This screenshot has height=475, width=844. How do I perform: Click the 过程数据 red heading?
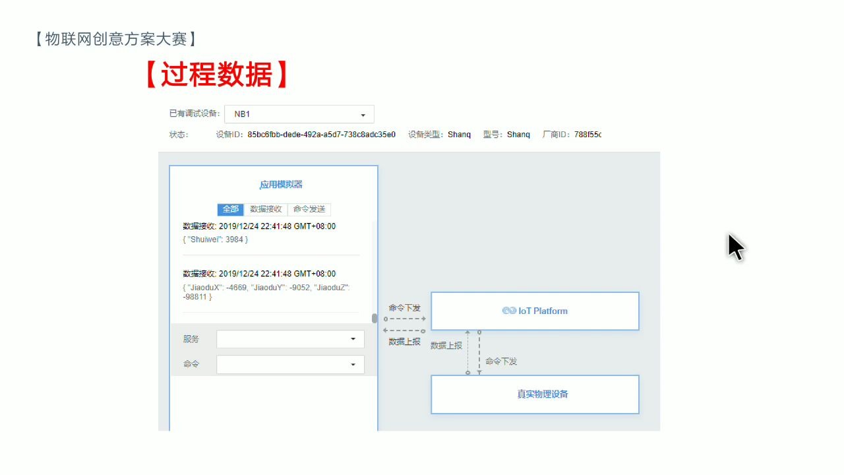tap(216, 75)
